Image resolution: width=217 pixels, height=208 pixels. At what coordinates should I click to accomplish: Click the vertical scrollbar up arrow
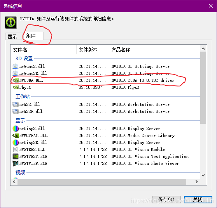click(203, 49)
